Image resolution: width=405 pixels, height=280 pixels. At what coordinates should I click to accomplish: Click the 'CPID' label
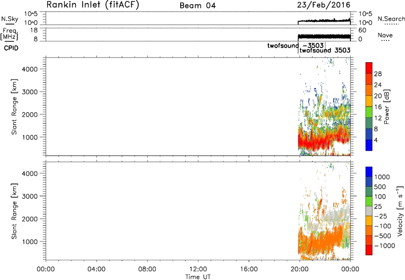tap(11, 48)
